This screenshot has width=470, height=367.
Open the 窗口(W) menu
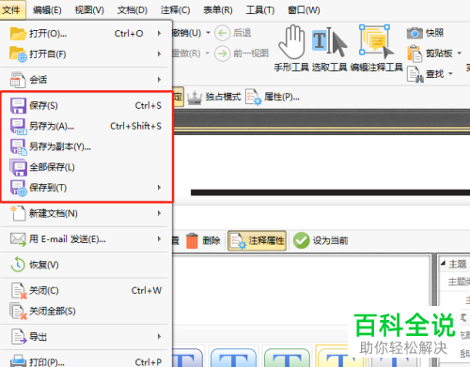pos(304,10)
